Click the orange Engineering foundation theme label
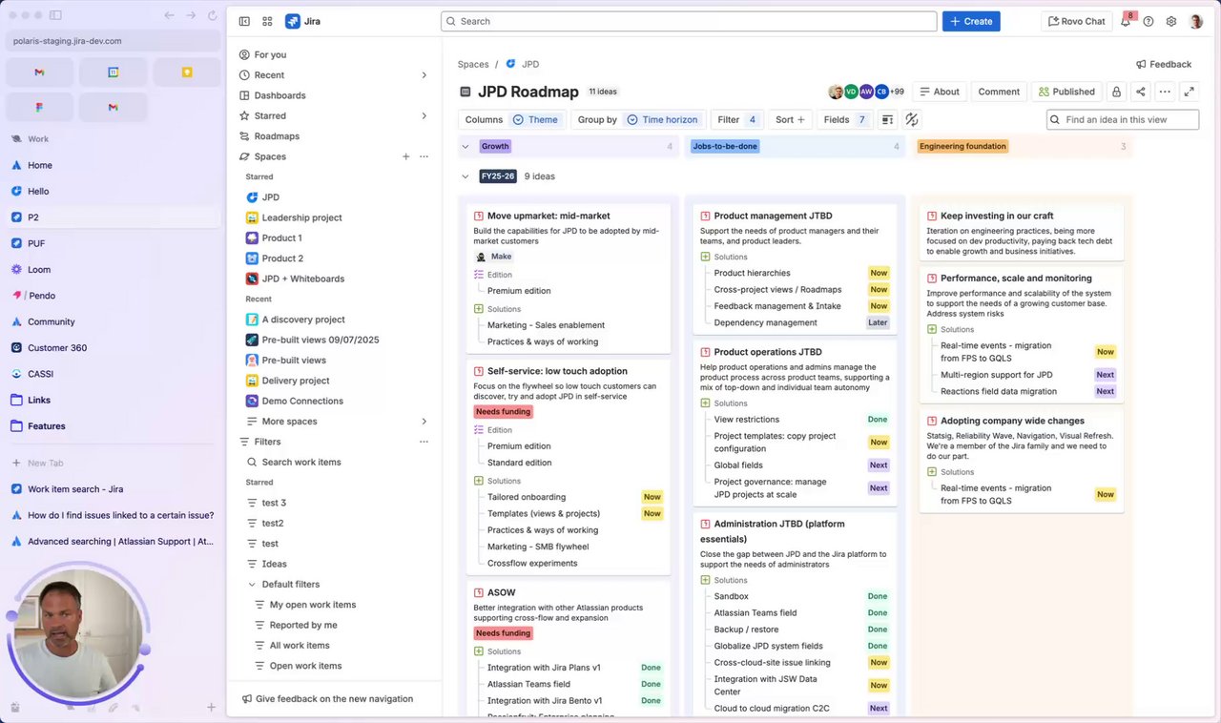Screen dimensions: 1221x723 tap(962, 146)
